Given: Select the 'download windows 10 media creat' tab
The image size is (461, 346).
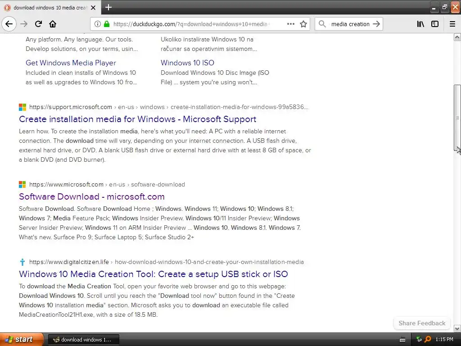Looking at the screenshot, I should pos(50,8).
